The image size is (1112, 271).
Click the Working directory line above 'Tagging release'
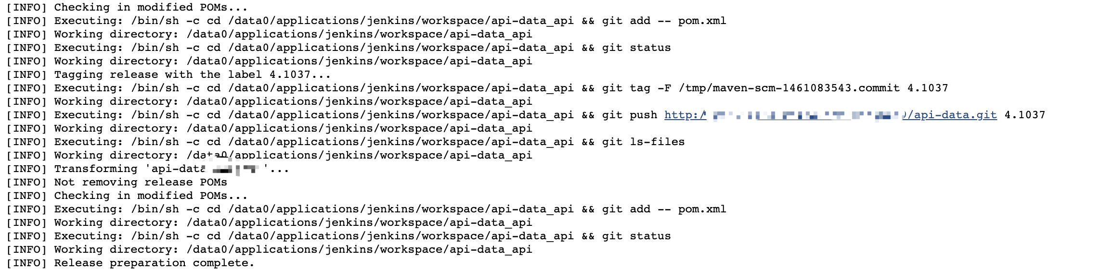click(293, 62)
